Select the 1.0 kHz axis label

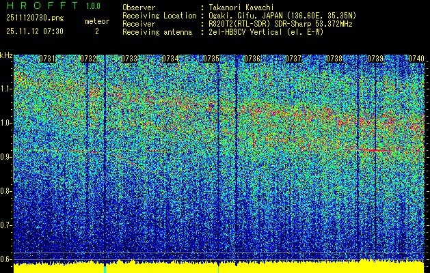(6, 122)
